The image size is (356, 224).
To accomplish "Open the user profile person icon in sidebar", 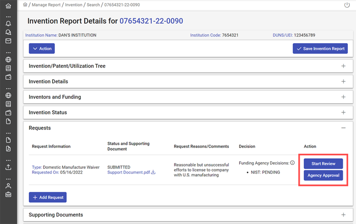I will tap(8, 185).
